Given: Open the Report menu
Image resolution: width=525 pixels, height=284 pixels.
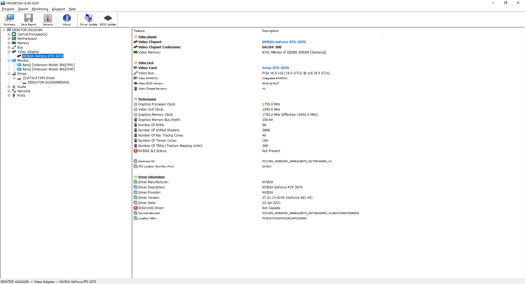Looking at the screenshot, I should tap(23, 9).
